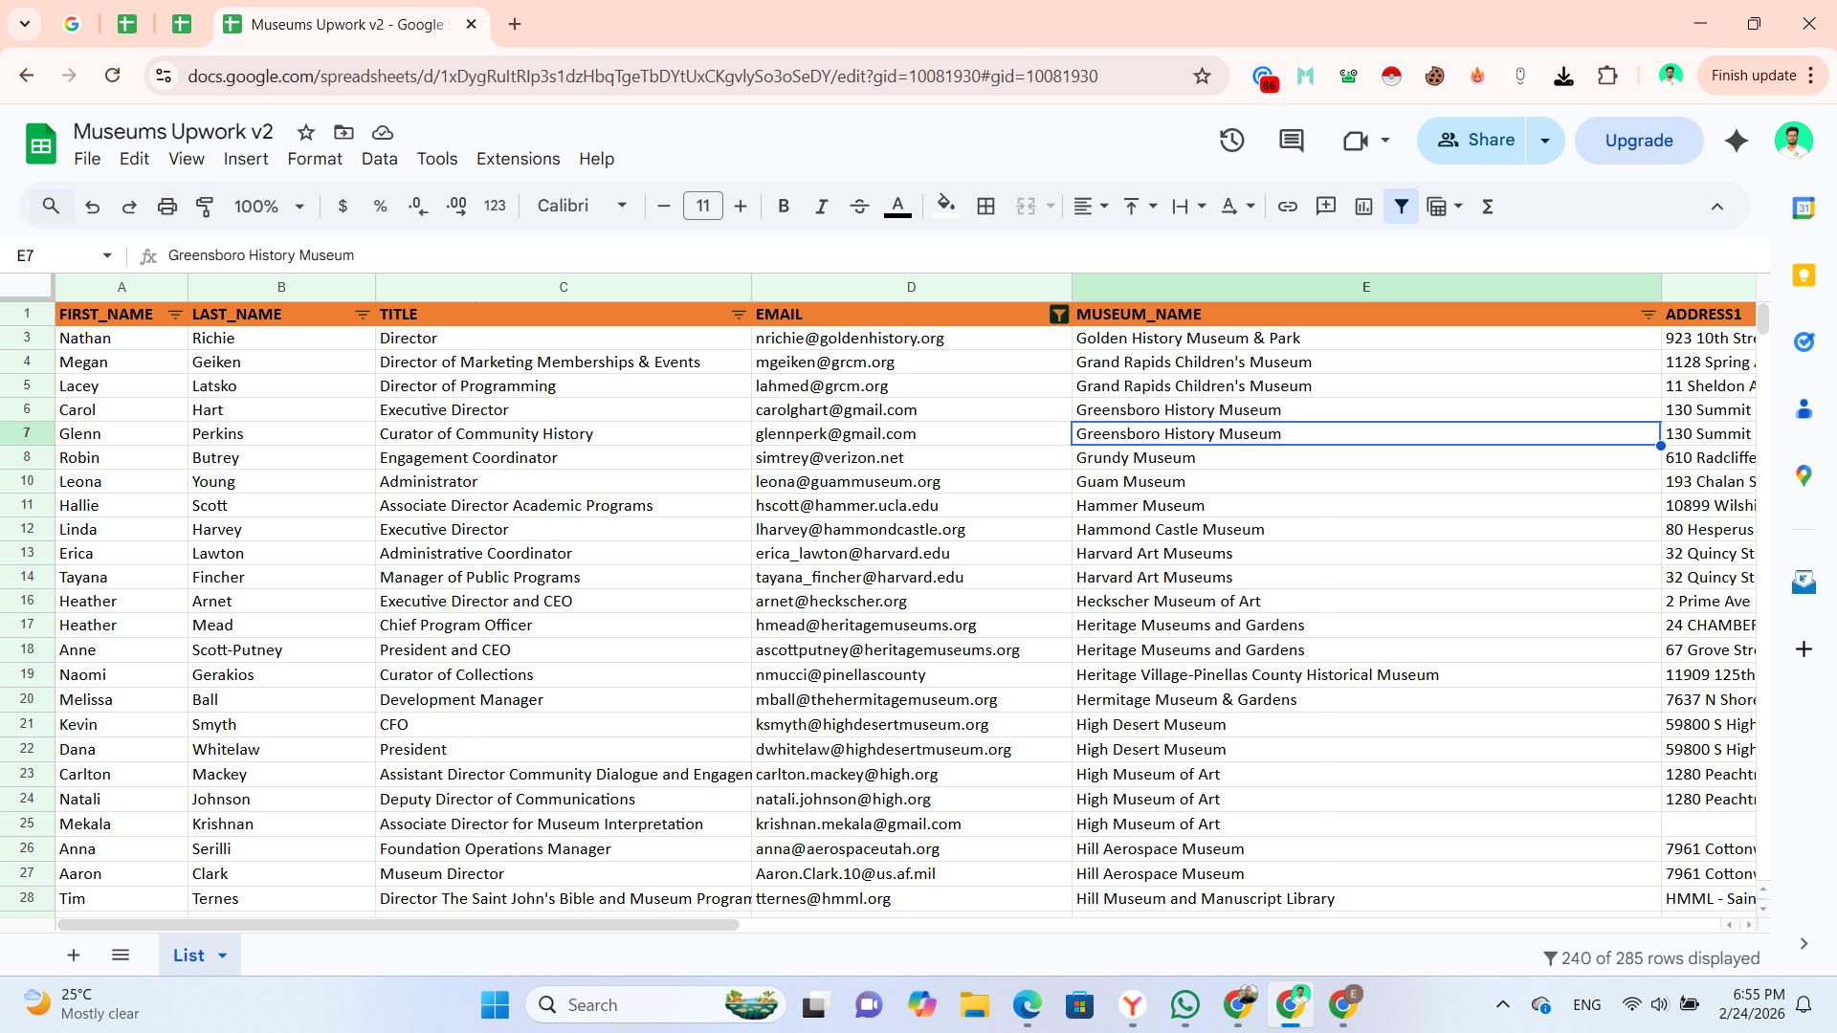The image size is (1837, 1033).
Task: Click the insert chart icon
Action: point(1363,206)
